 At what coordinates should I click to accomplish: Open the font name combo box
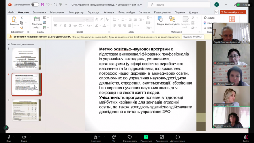coord(69,19)
